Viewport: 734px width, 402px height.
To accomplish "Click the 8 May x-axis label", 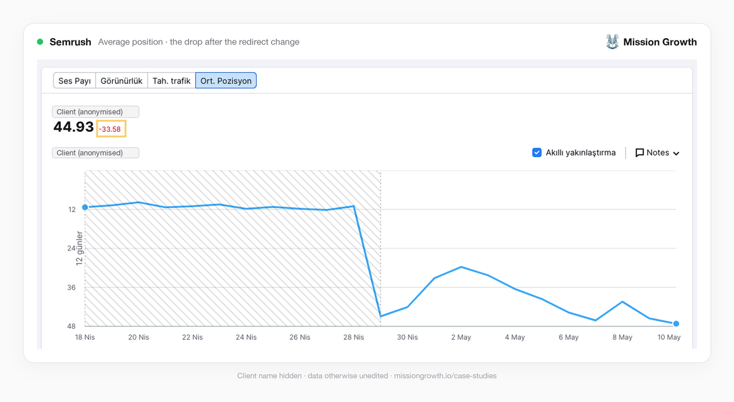I will tap(622, 337).
